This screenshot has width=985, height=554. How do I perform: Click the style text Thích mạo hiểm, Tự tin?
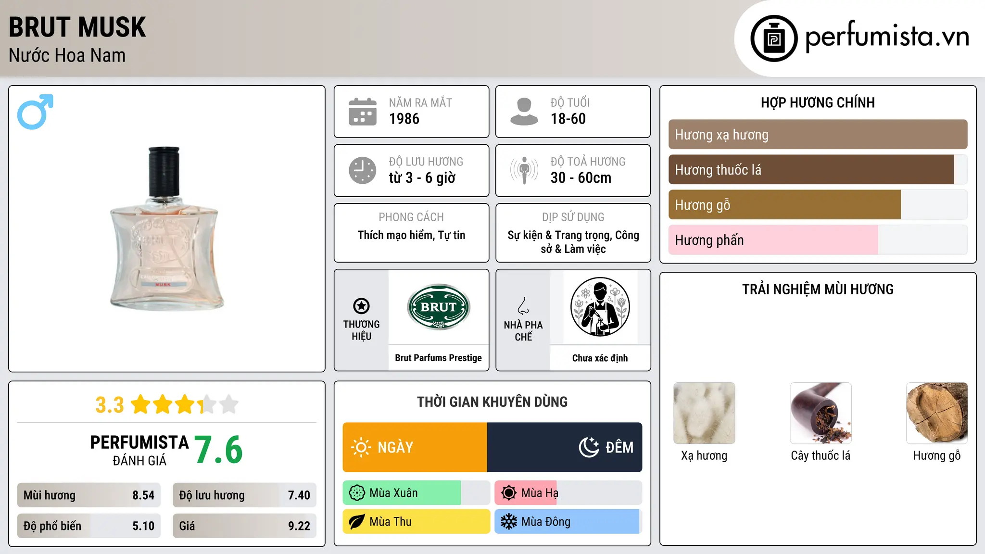(411, 235)
